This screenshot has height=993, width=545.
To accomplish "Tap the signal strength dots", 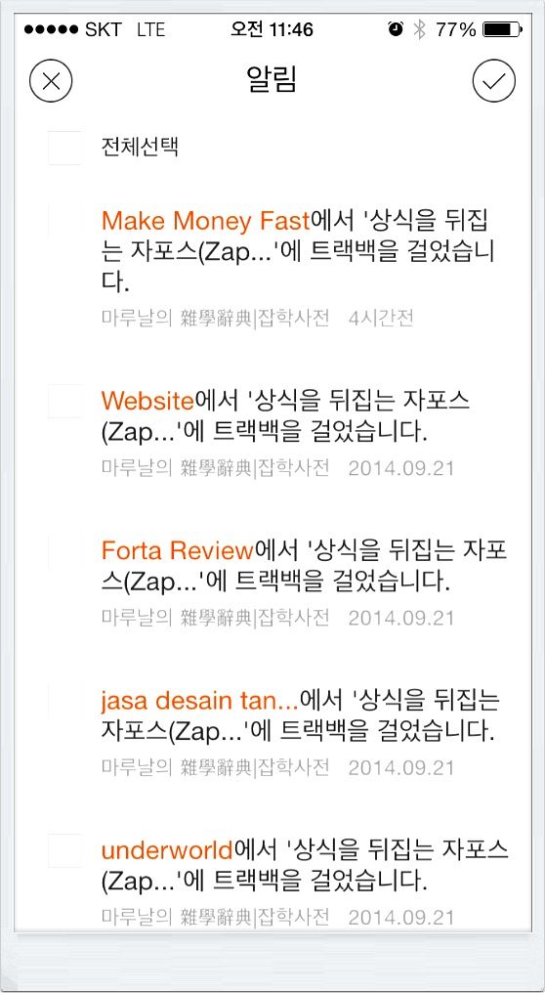I will pos(47,29).
